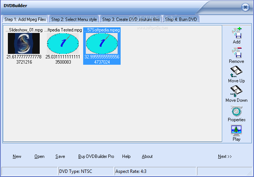The height and width of the screenshot is (177, 254).
Task: Open the Step 4: Burn DVD tab
Action: (x=181, y=19)
